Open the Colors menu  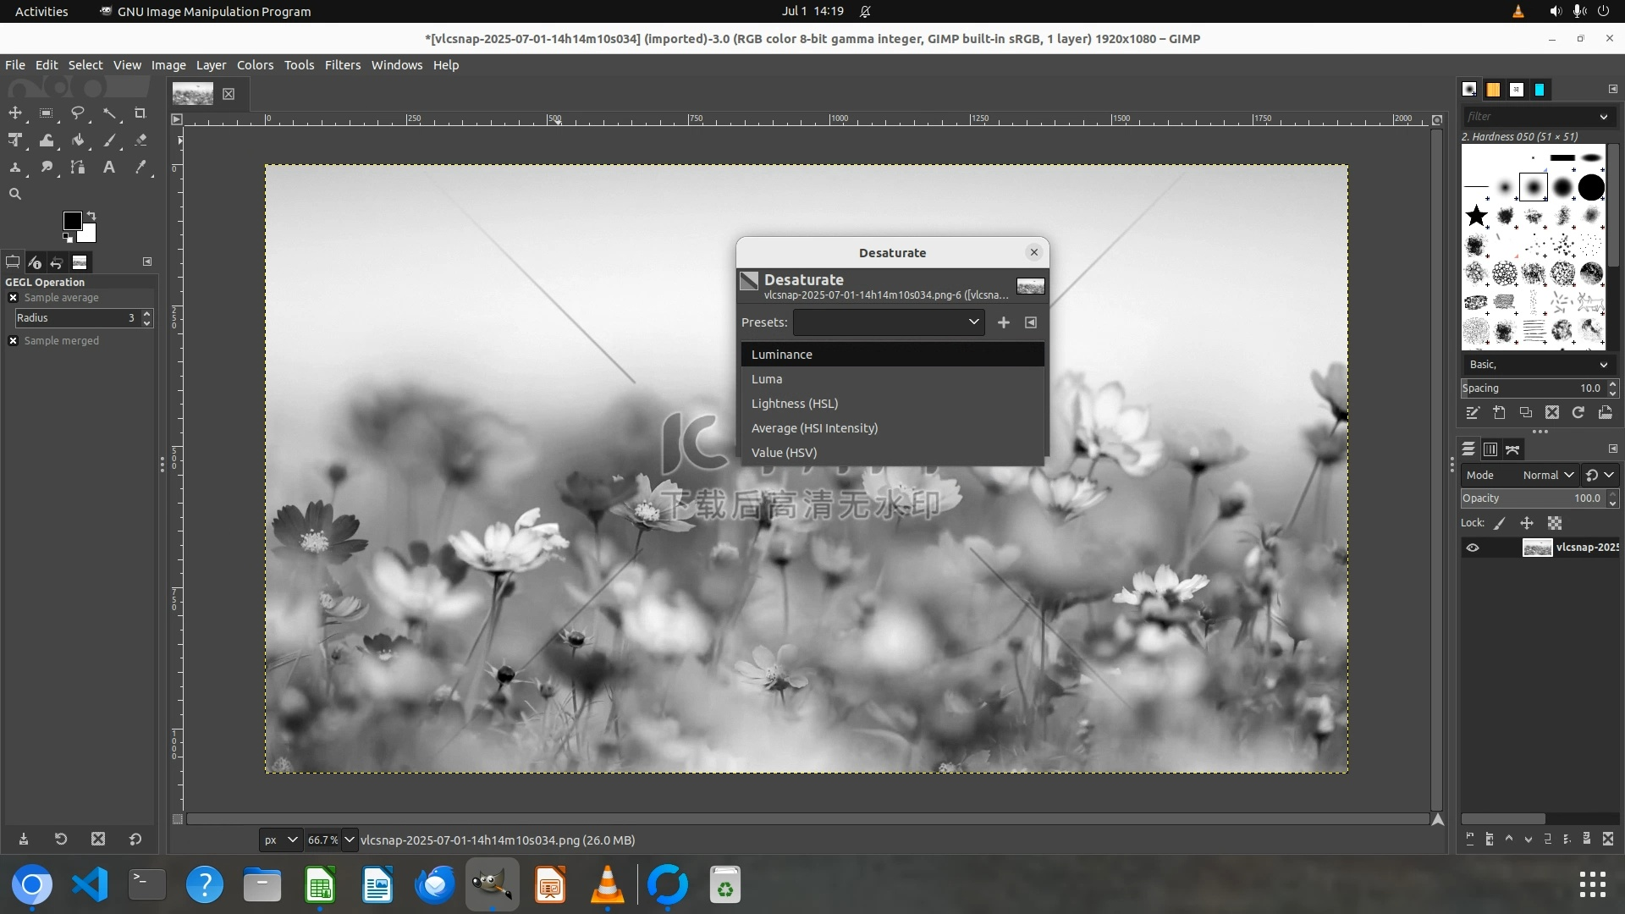pos(255,65)
